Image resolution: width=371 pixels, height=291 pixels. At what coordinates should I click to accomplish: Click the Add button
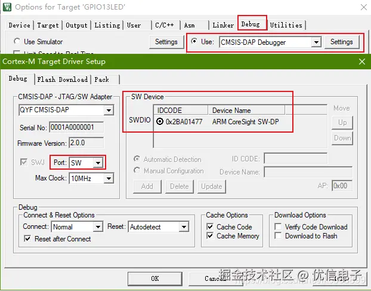(147, 186)
